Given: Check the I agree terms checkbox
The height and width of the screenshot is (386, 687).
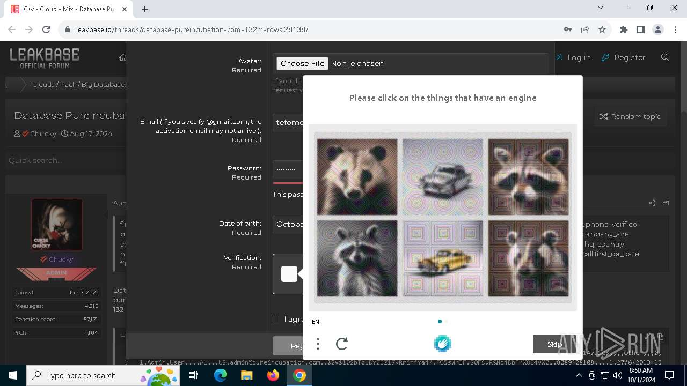Looking at the screenshot, I should (276, 319).
